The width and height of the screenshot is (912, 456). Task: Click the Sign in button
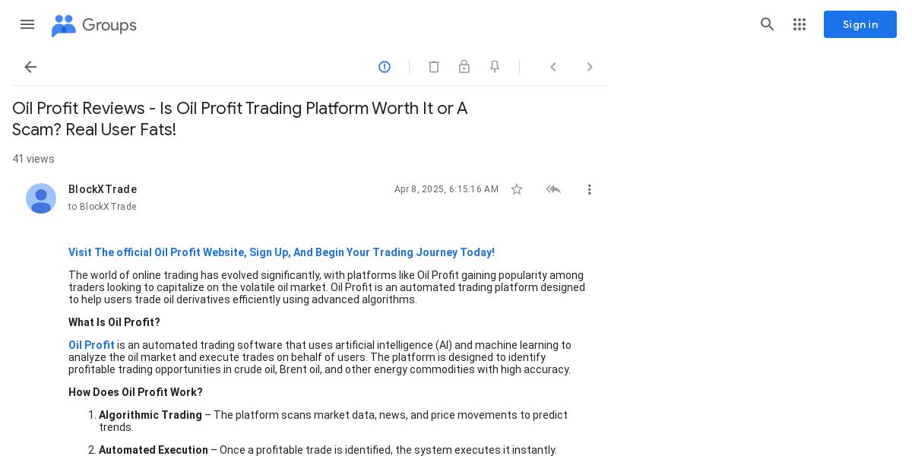(x=860, y=24)
